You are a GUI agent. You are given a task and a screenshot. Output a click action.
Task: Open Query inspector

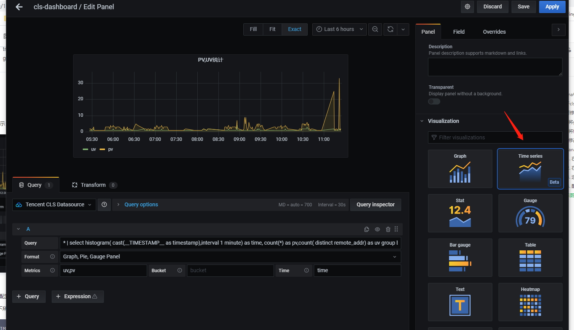pos(376,205)
